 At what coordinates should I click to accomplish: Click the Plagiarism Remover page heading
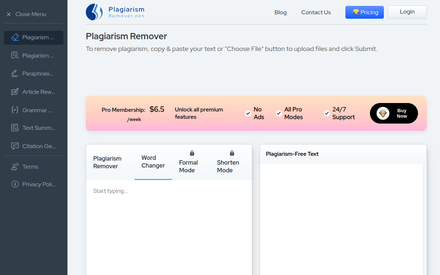coord(126,36)
